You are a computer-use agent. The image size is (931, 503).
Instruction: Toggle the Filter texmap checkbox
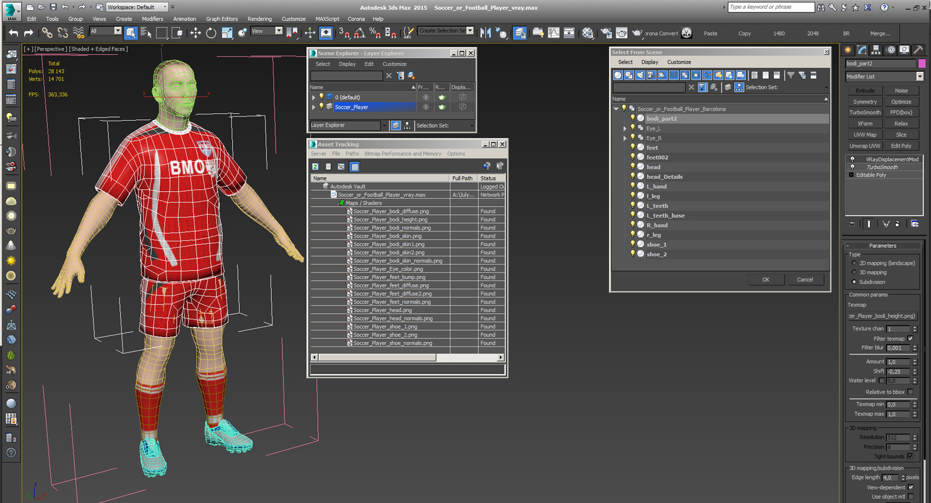[x=910, y=338]
